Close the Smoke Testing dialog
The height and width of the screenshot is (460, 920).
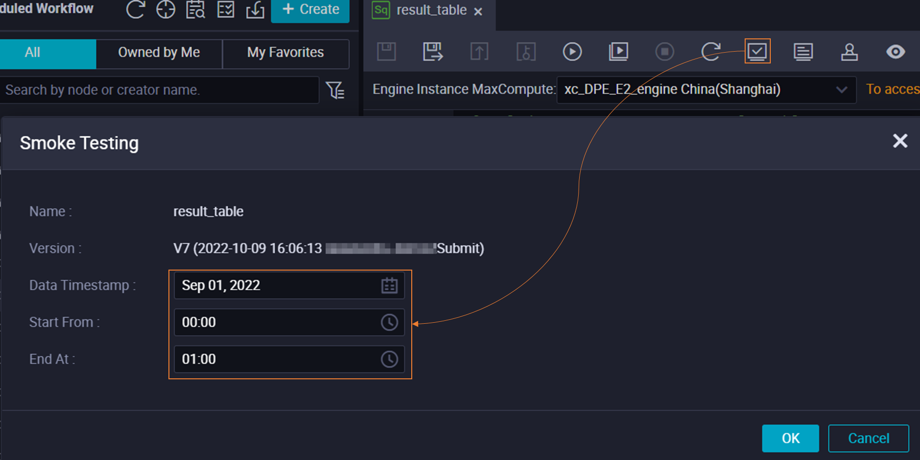click(x=900, y=141)
